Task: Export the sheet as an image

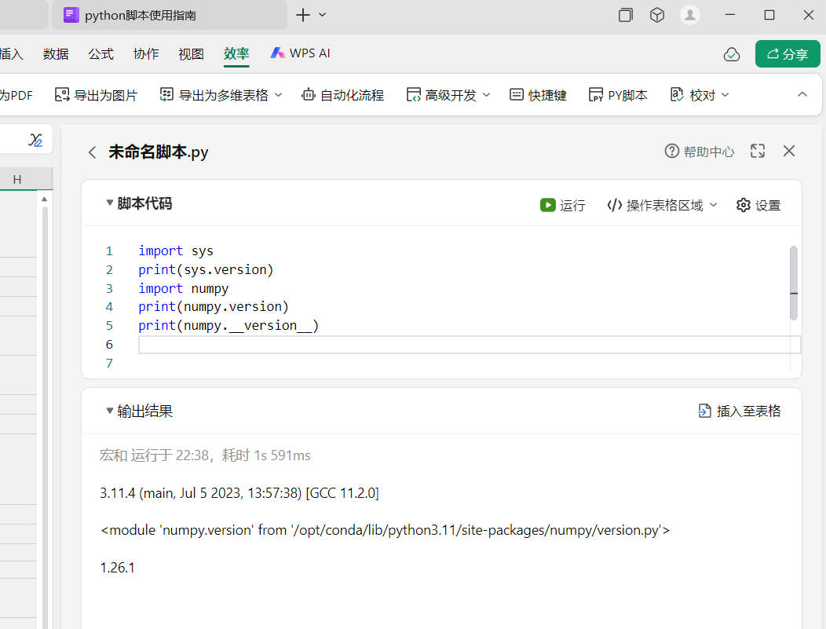Action: pos(96,95)
